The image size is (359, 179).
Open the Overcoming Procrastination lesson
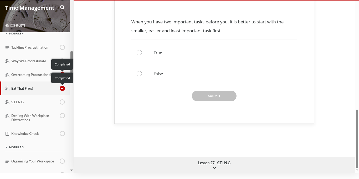32,75
